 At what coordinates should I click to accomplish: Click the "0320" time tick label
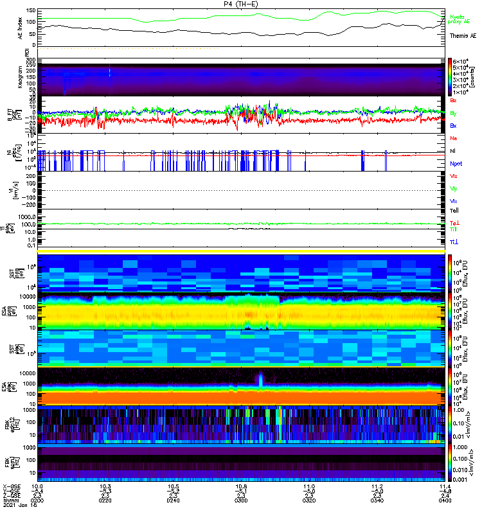309,501
